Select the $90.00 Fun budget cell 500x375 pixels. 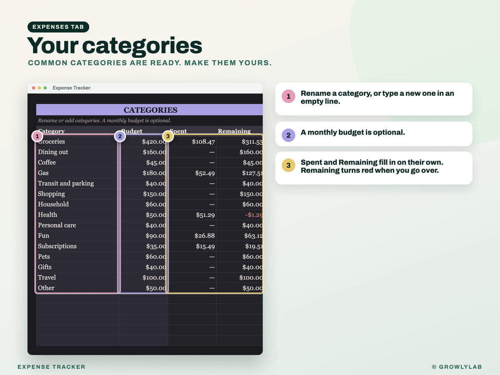[144, 236]
